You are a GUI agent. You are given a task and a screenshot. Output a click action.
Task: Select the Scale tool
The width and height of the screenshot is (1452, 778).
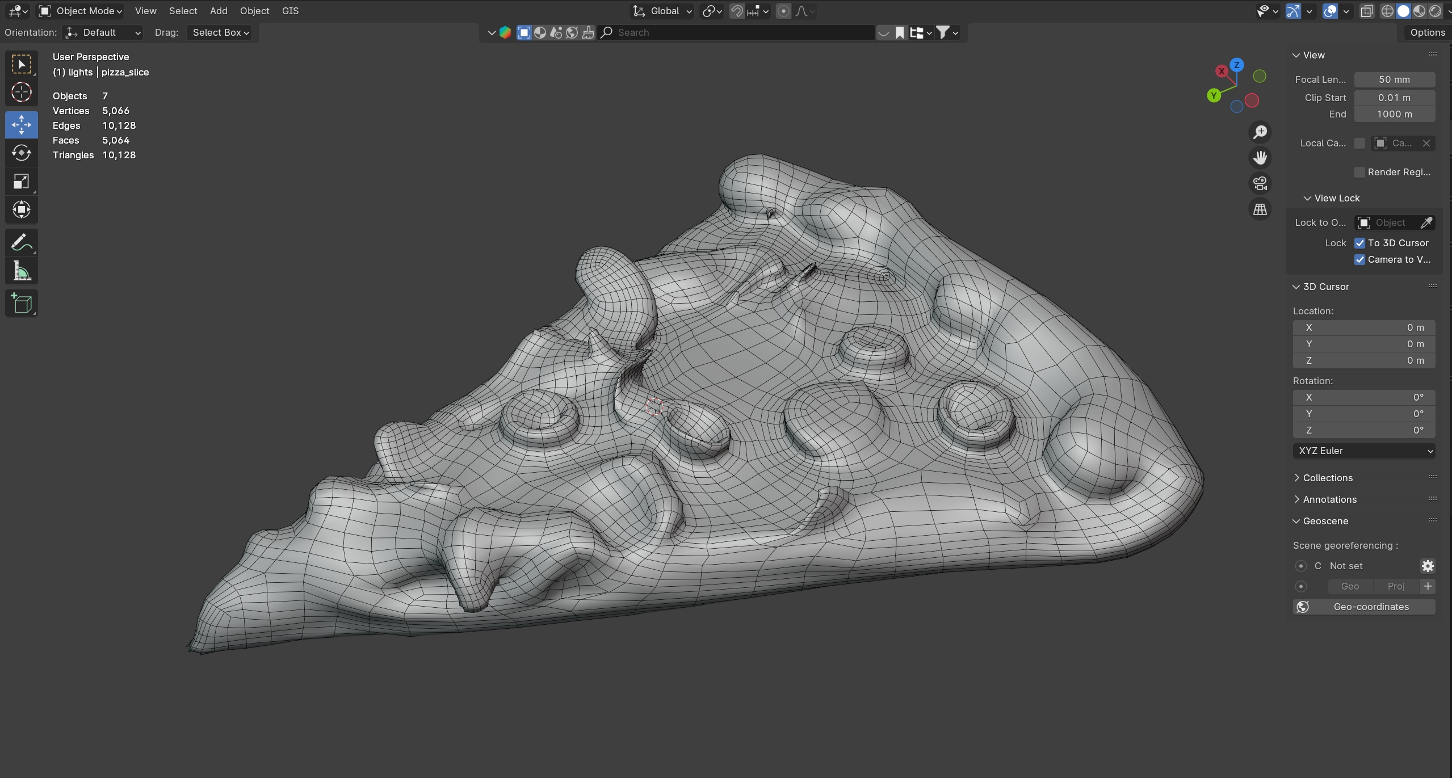click(22, 182)
